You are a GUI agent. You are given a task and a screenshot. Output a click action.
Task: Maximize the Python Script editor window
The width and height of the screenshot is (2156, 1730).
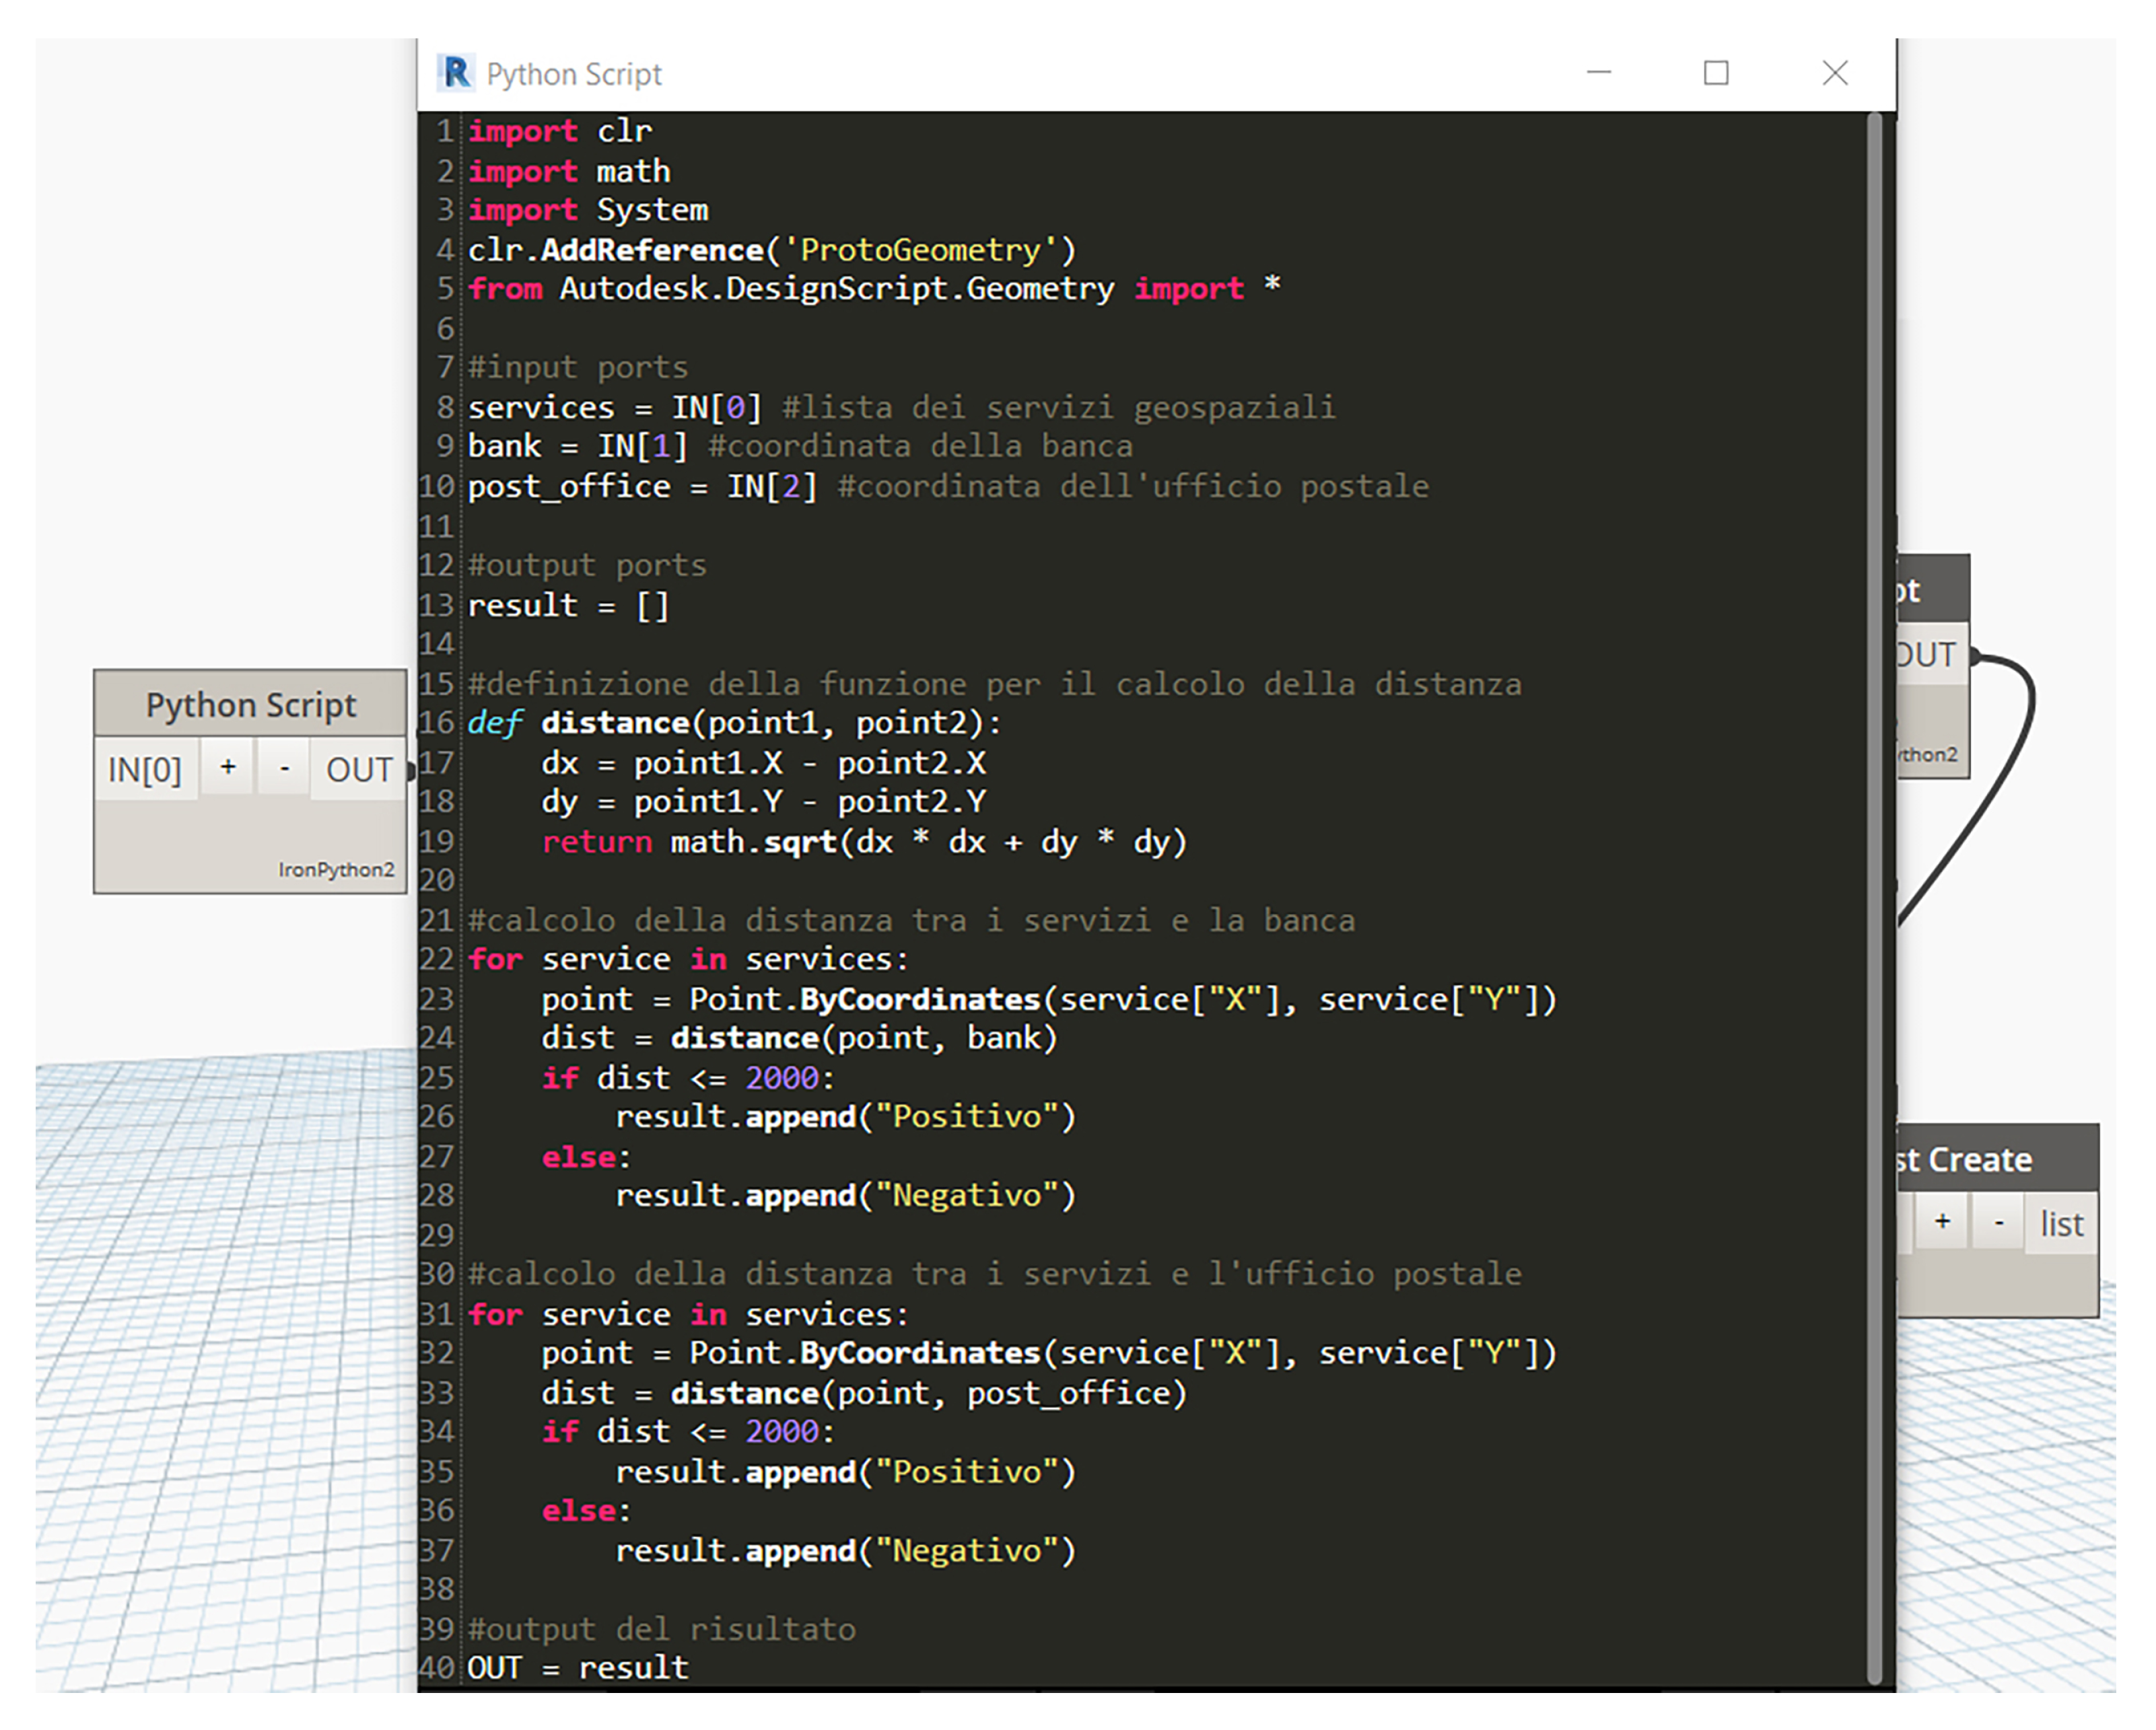1716,73
